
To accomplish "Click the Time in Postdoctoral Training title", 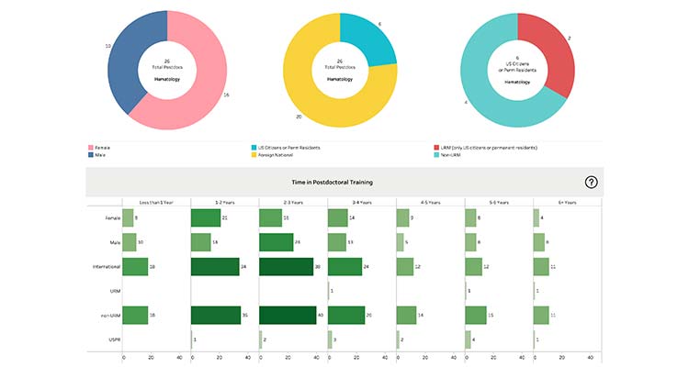I will pyautogui.click(x=341, y=182).
